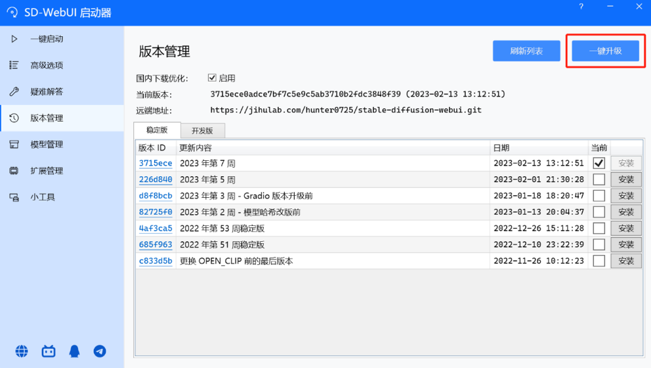Open the QQ bell-shaped icon
The image size is (651, 368).
point(74,352)
